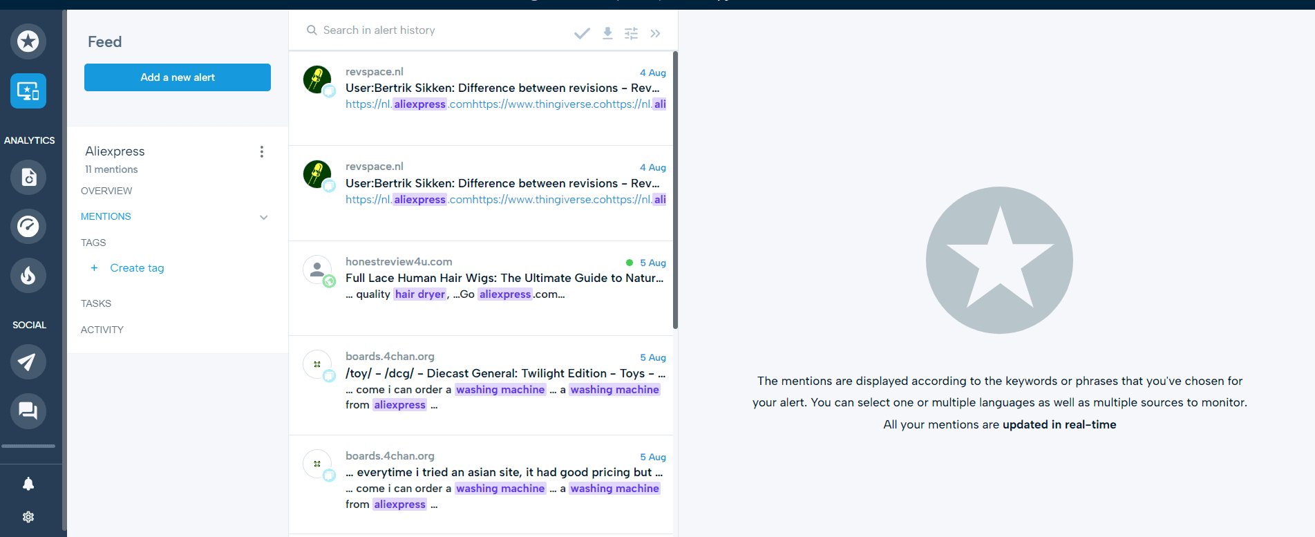Click the Add a new alert button
The width and height of the screenshot is (1315, 537).
[178, 77]
